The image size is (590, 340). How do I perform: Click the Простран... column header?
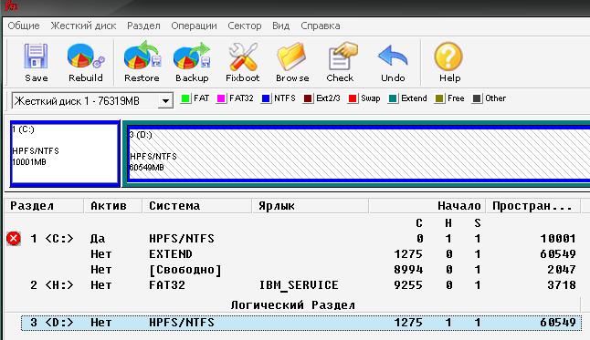pyautogui.click(x=533, y=206)
